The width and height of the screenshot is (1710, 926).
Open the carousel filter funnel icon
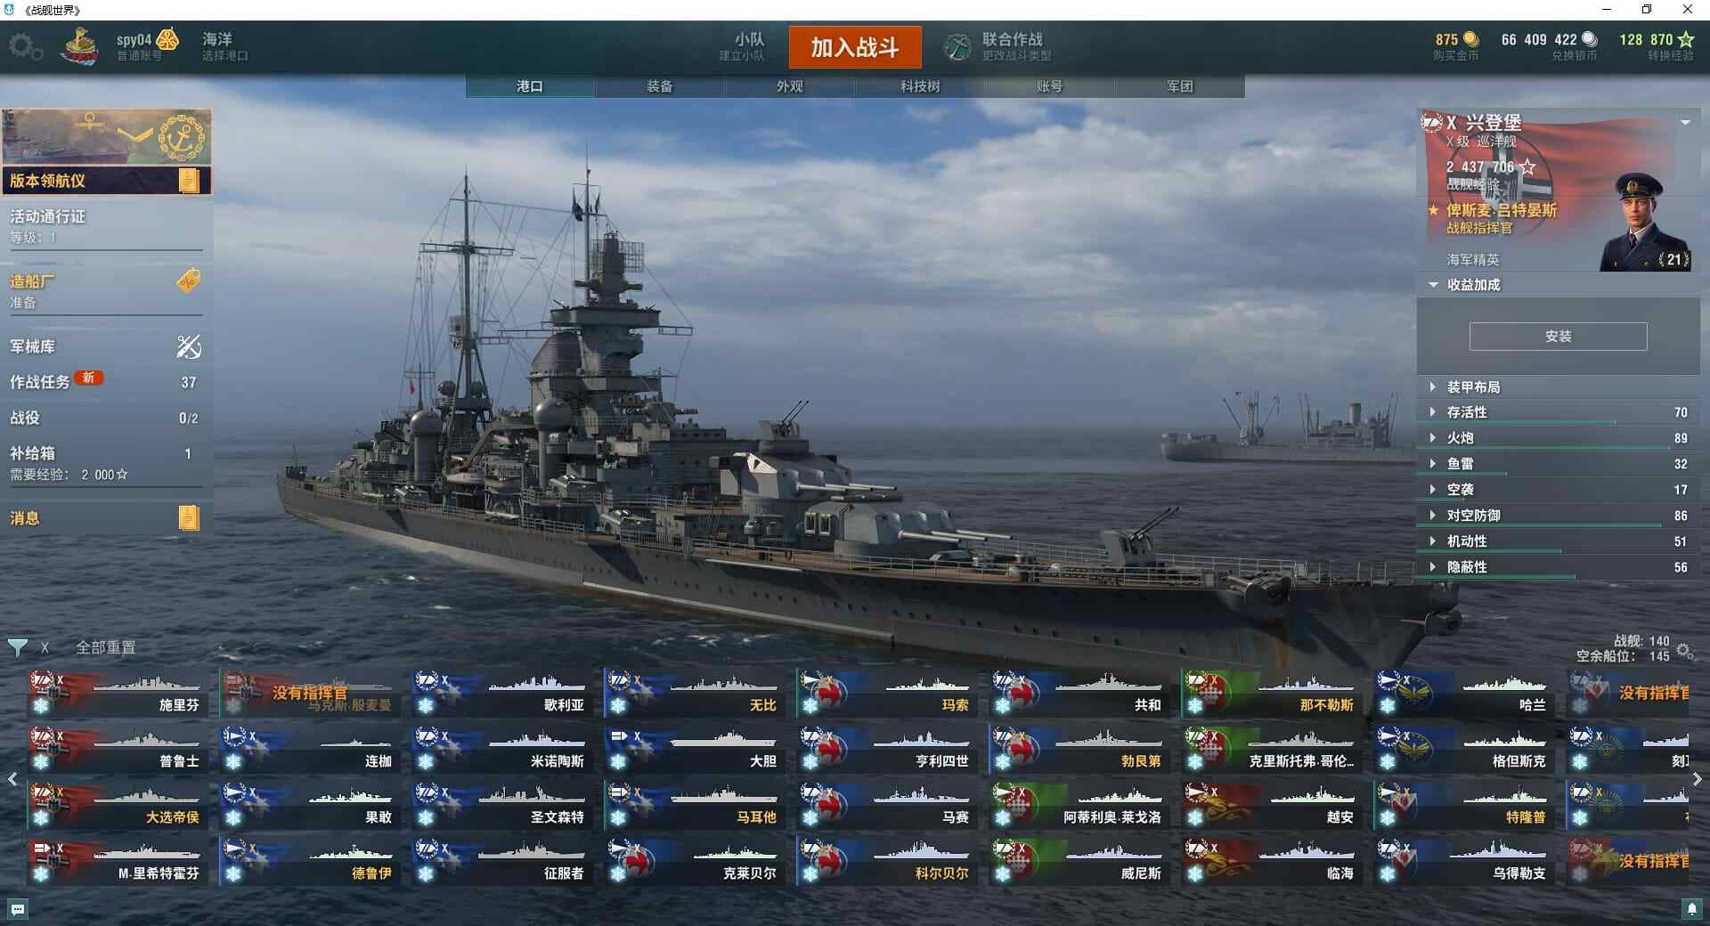tap(17, 647)
